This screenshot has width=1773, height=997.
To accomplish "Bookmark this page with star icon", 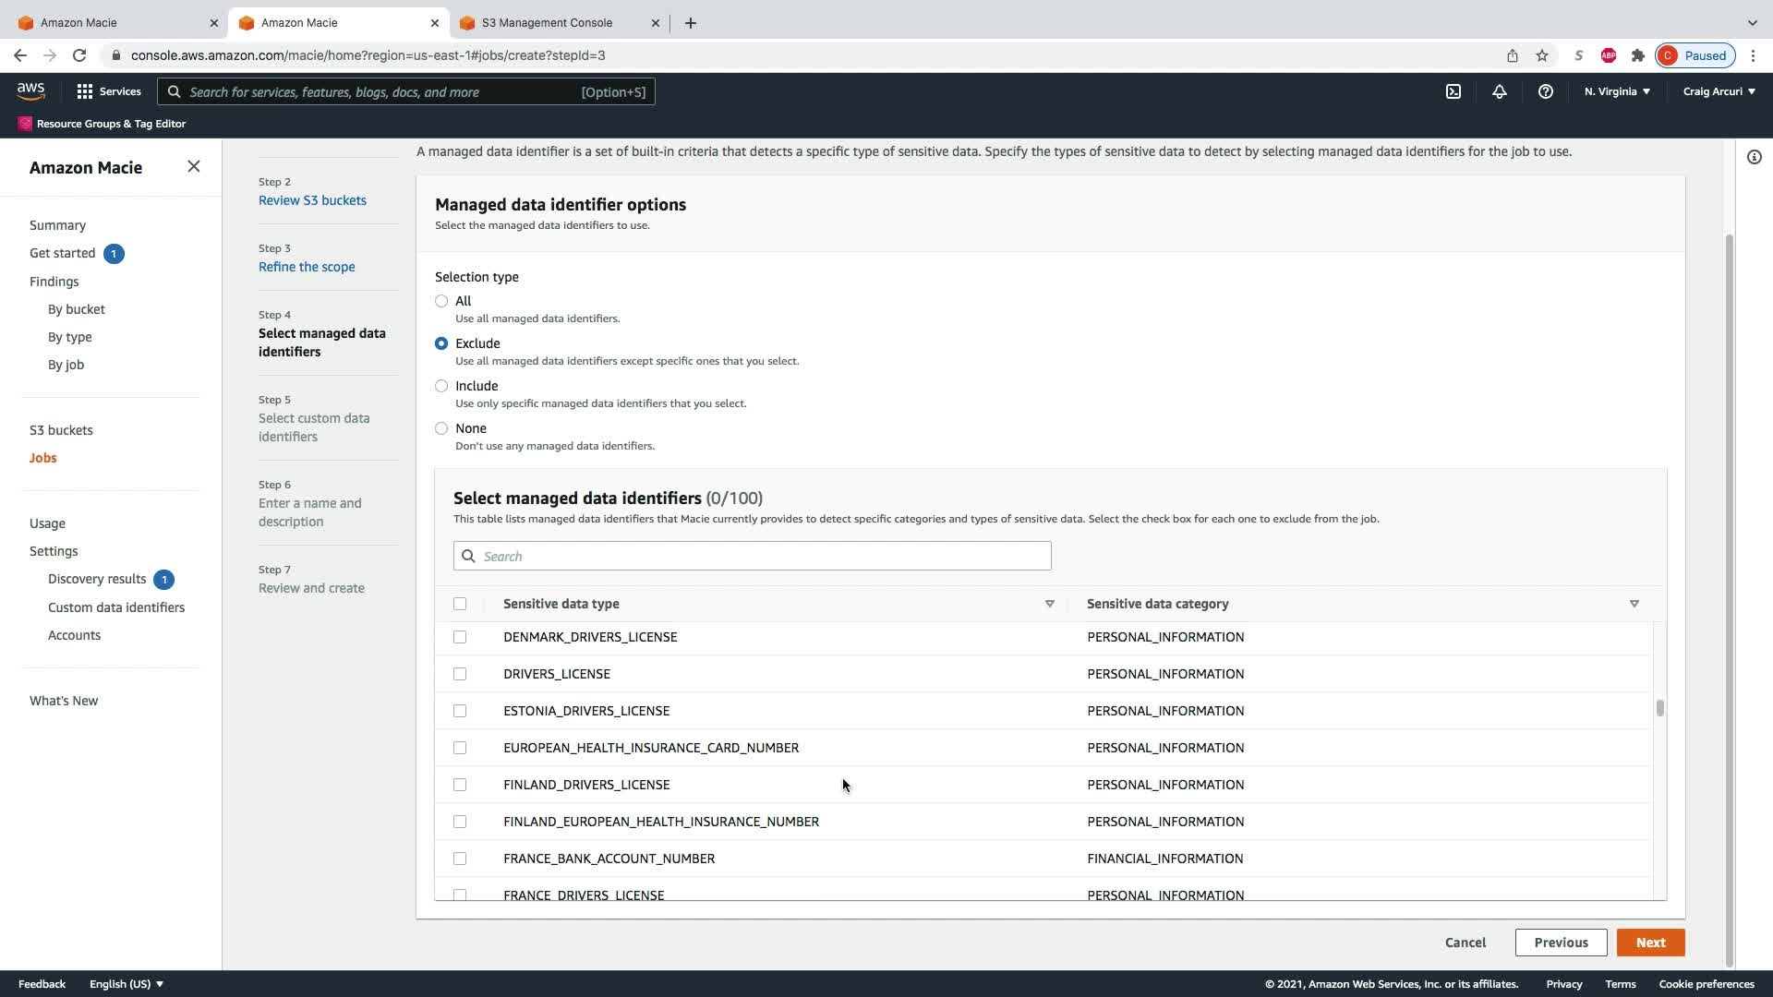I will pyautogui.click(x=1541, y=55).
